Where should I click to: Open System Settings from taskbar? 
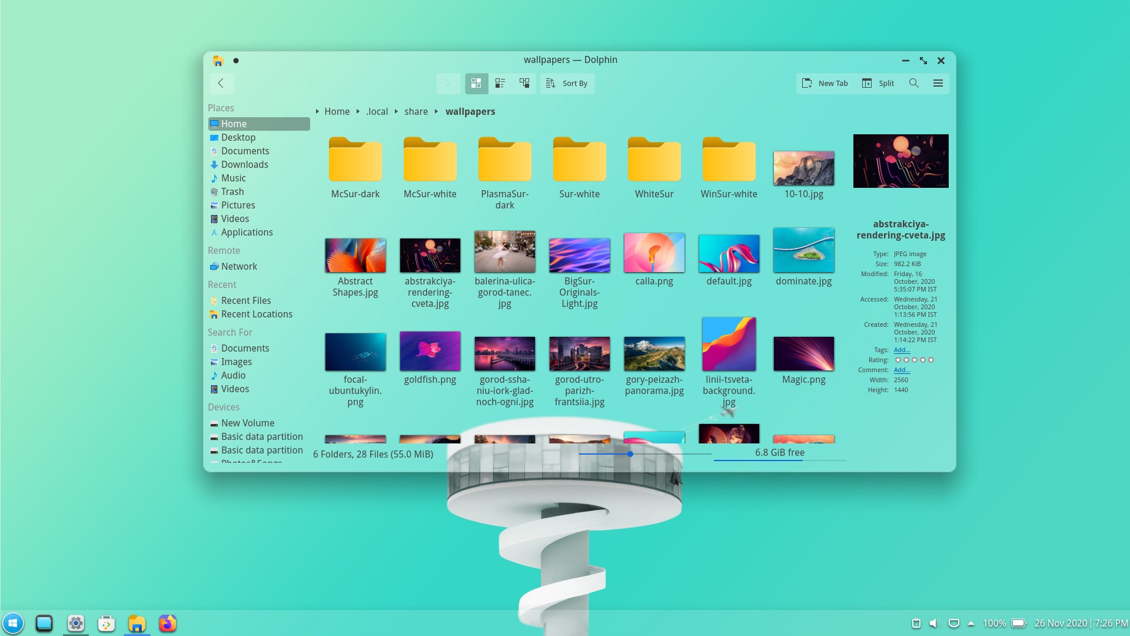coord(76,623)
